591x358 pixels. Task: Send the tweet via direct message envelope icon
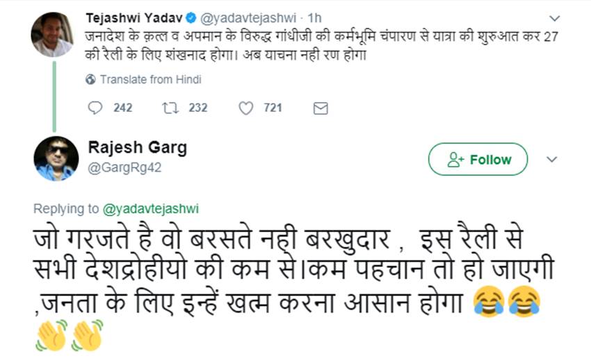coord(321,108)
